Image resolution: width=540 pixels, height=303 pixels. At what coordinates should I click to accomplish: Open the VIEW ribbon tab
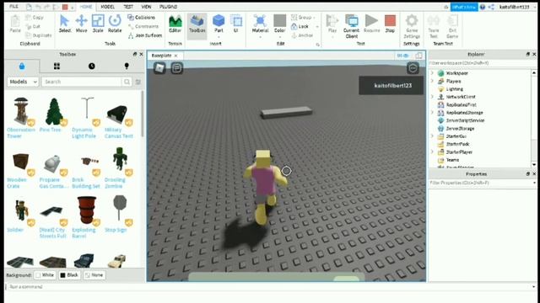click(146, 7)
